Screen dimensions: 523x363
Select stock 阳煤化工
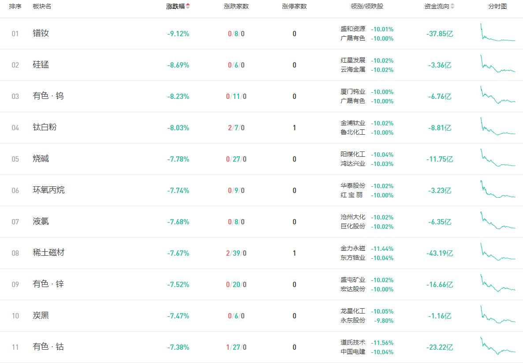(353, 155)
